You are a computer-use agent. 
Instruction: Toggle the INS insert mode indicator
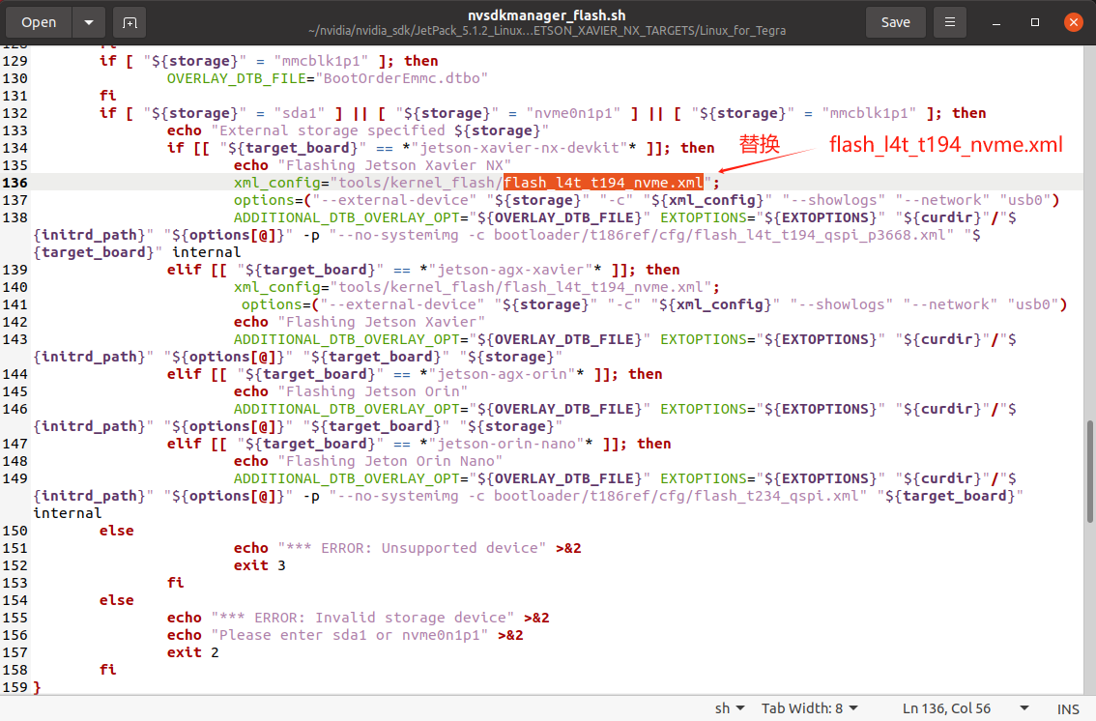coord(1068,709)
